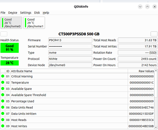Screen dimensions: 158x130
Task: Click the green status dot for Data Units Read
Action: [3, 107]
